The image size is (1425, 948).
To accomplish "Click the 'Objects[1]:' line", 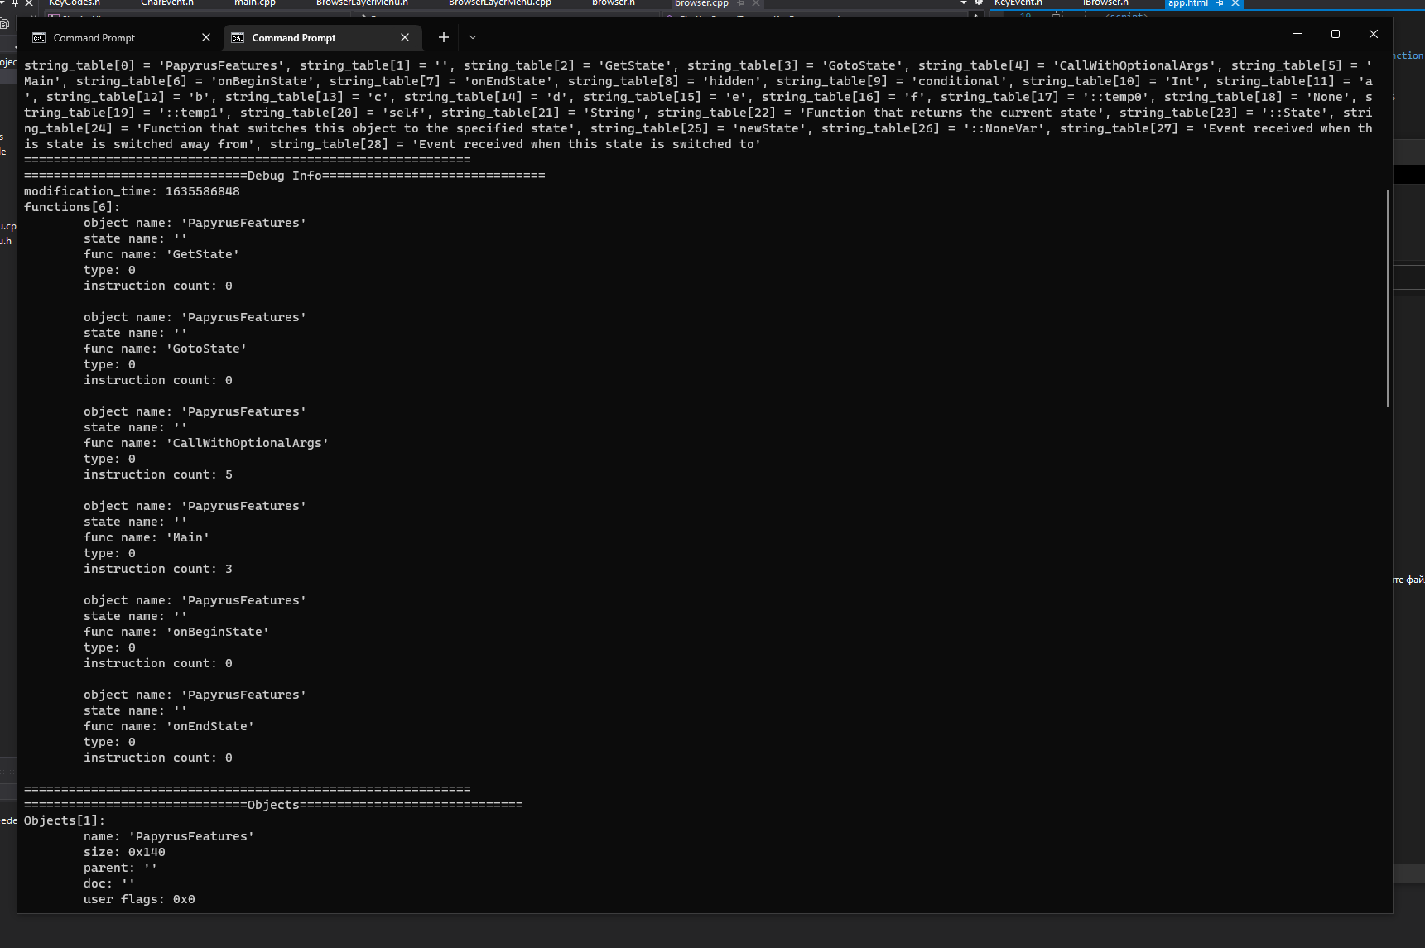I will 65,820.
